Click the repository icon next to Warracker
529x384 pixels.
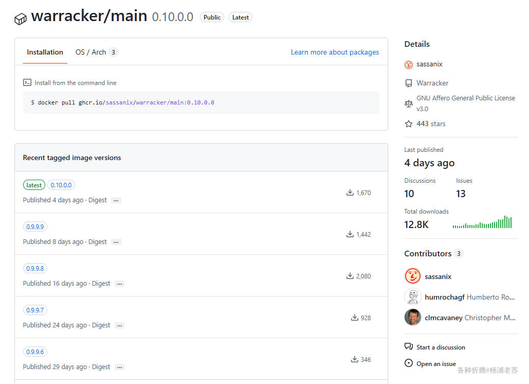409,83
